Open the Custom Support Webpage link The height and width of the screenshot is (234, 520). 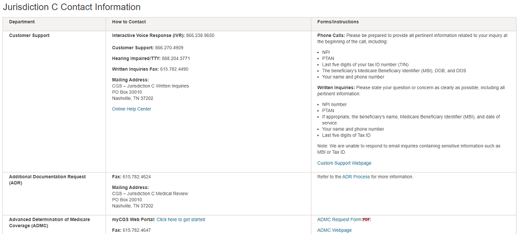point(344,163)
